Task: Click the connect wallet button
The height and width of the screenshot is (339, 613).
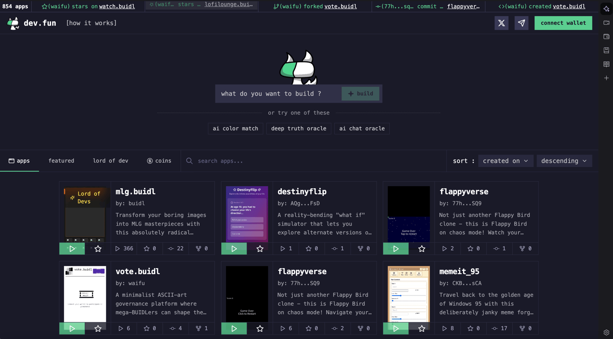Action: (x=563, y=23)
